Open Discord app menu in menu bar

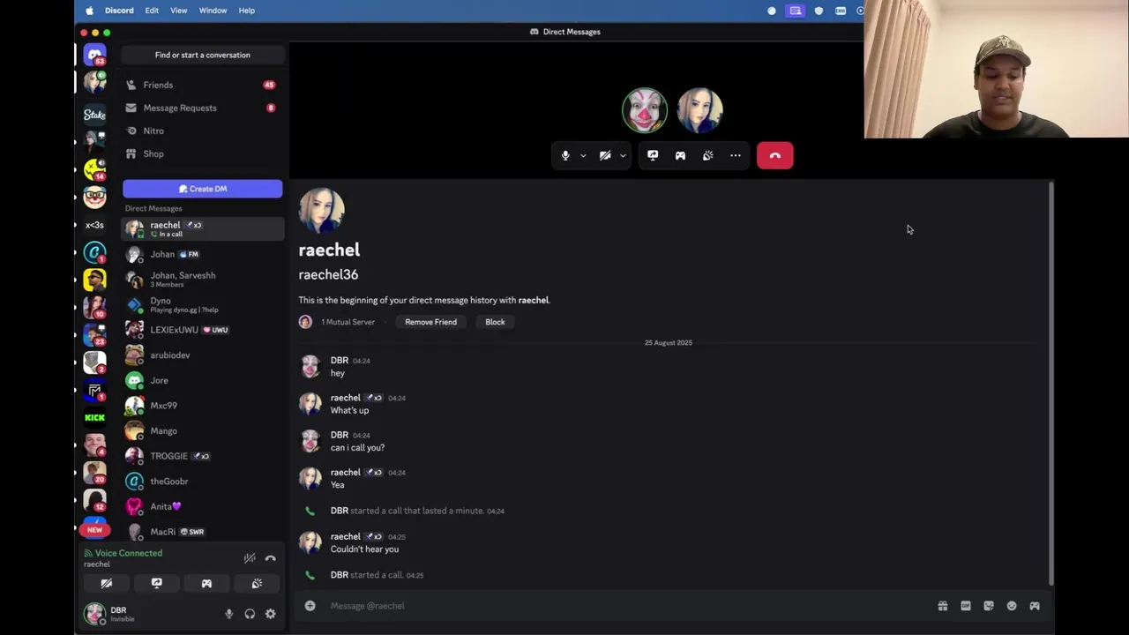tap(119, 11)
